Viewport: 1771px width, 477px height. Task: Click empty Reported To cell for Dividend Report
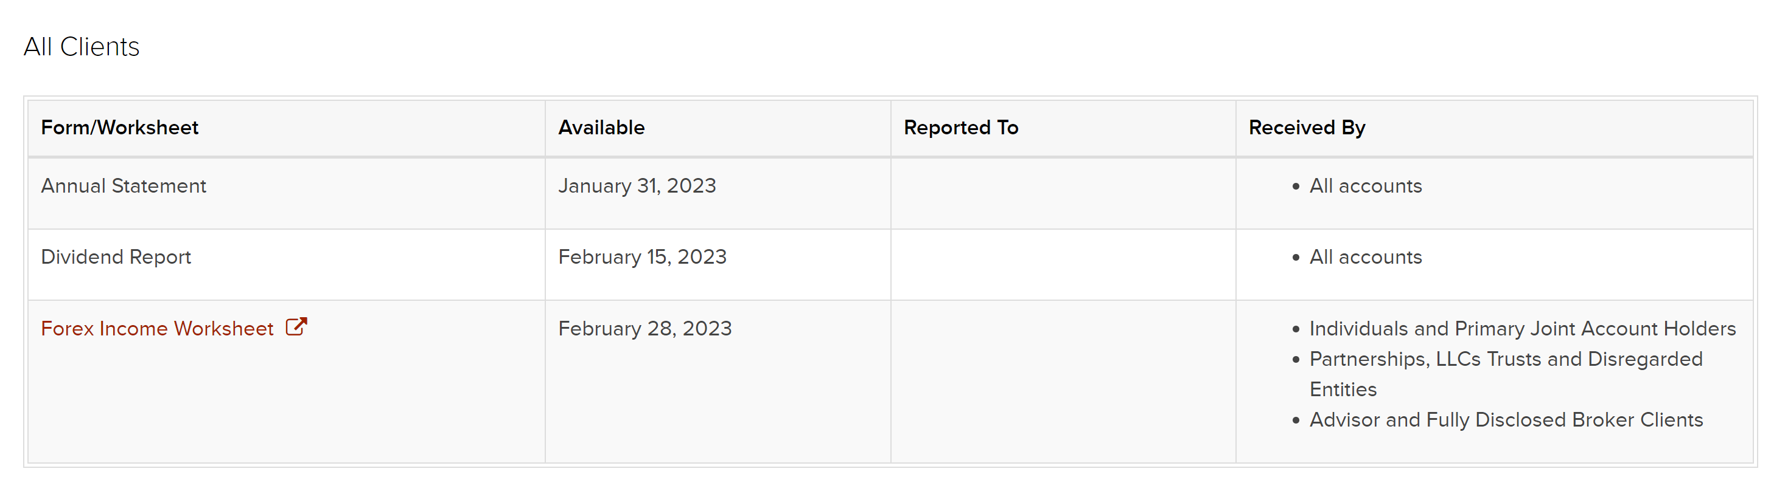coord(1063,264)
